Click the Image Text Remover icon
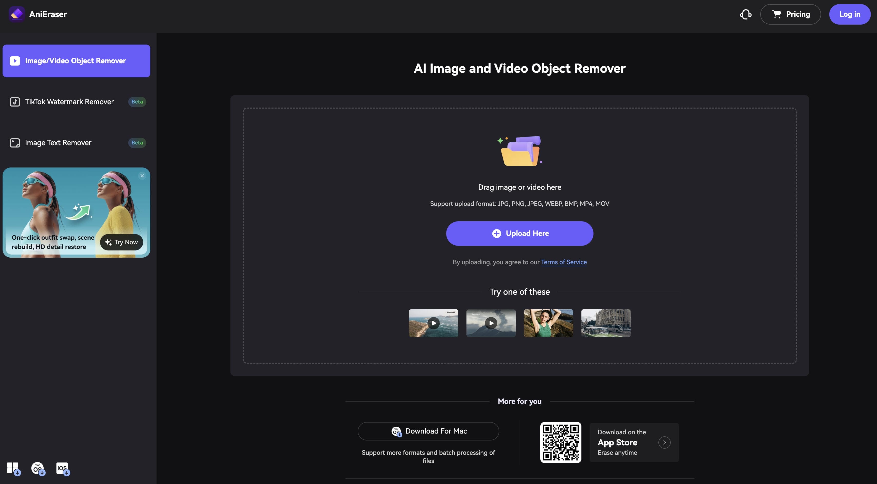Image resolution: width=877 pixels, height=484 pixels. [x=15, y=143]
